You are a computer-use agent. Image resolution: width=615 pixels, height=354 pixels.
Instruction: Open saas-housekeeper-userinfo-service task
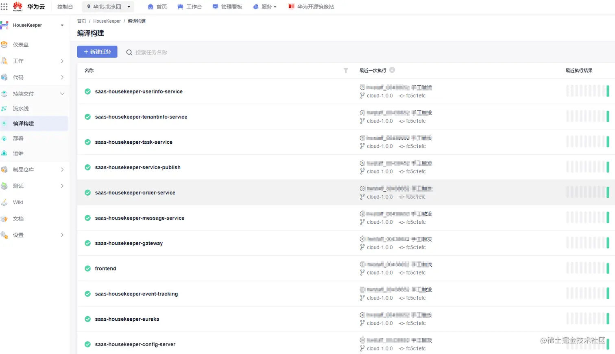[139, 92]
